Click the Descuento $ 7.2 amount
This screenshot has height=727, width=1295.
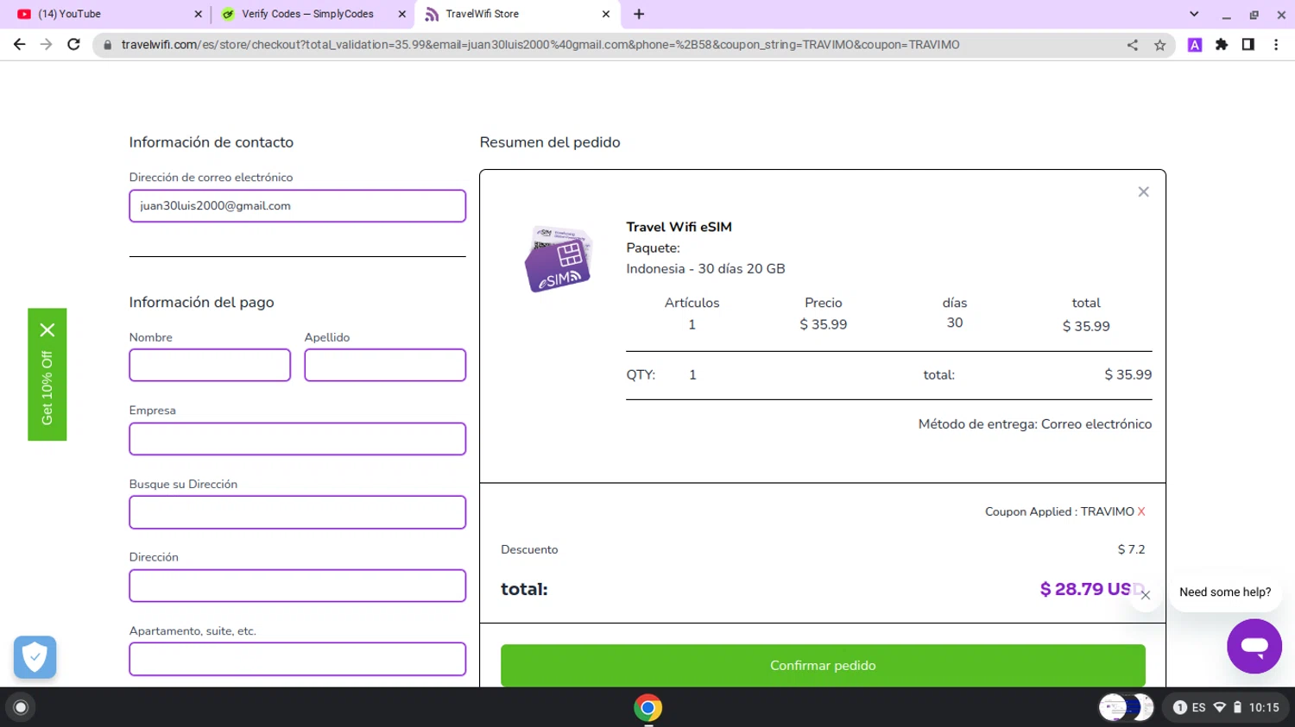(x=1131, y=549)
